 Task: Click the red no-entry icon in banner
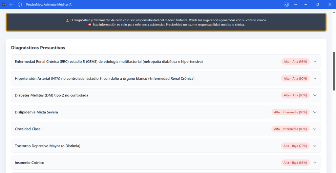pyautogui.click(x=90, y=25)
